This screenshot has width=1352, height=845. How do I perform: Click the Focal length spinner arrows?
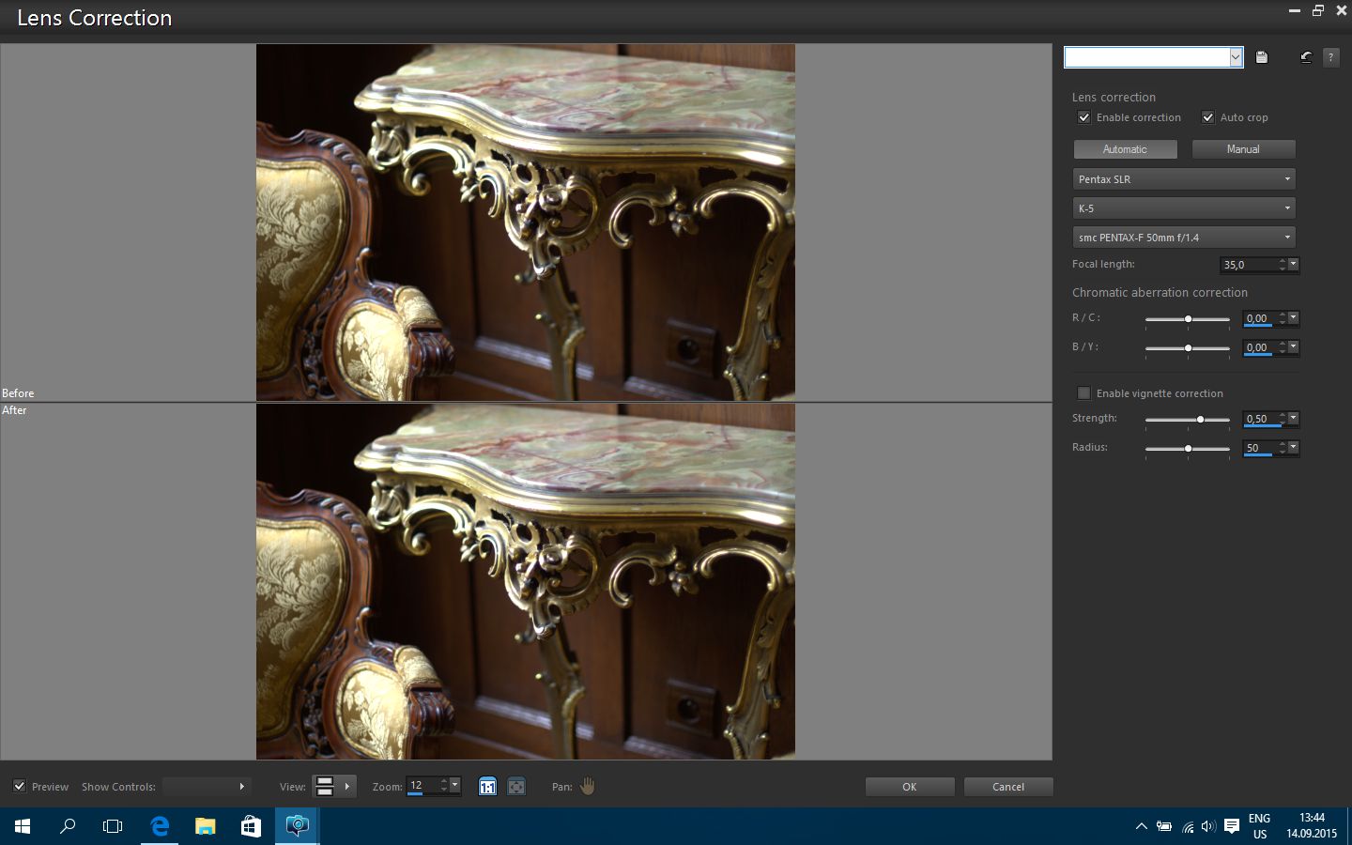(x=1283, y=265)
